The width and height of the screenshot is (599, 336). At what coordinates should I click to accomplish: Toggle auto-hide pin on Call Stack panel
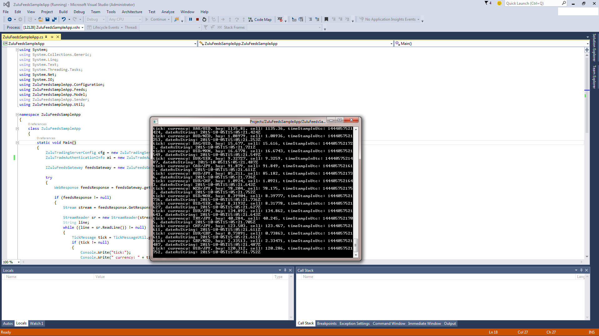[x=581, y=270]
